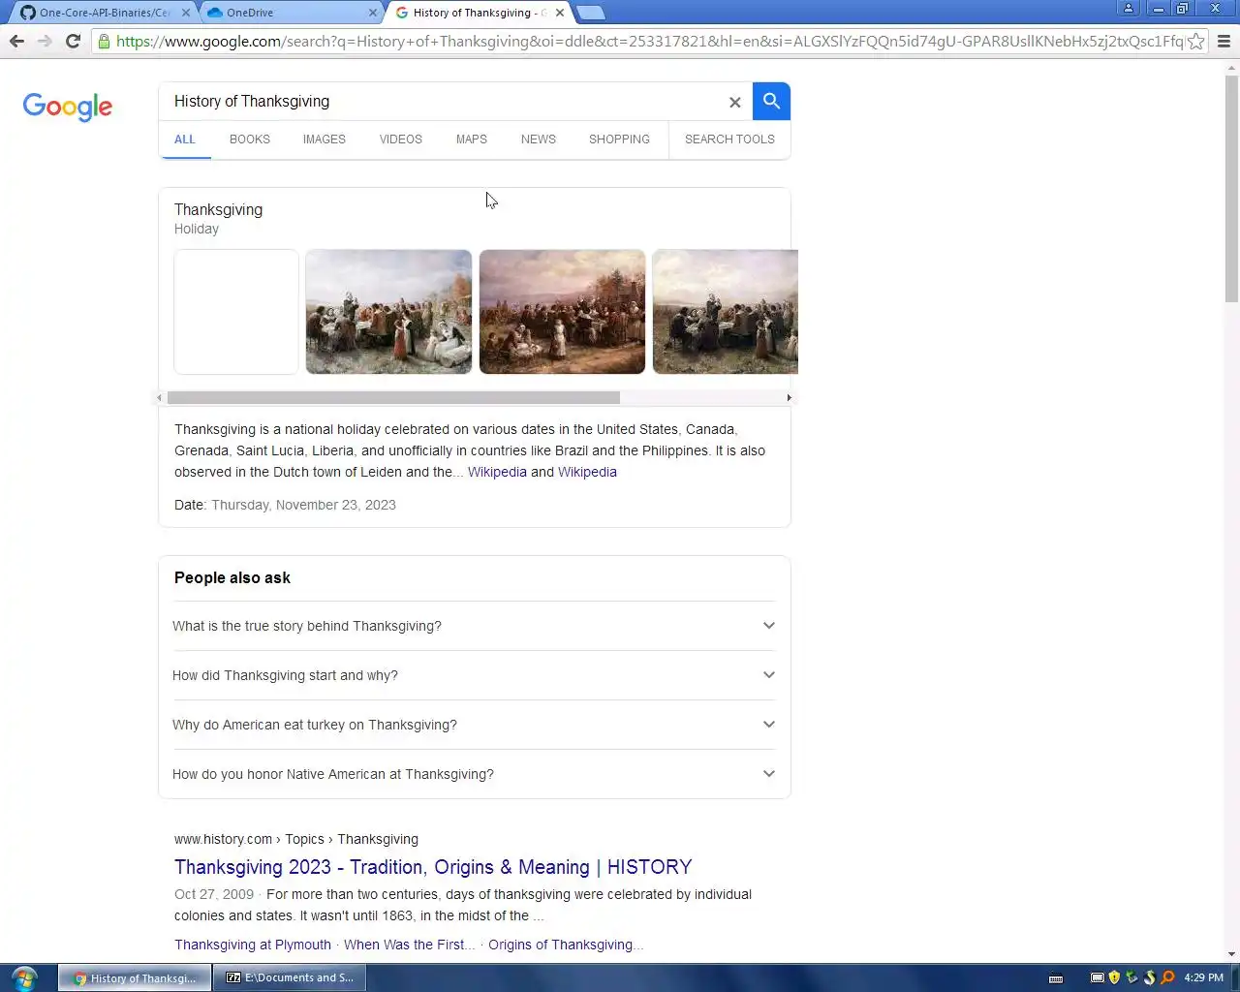Expand 'How do you honor Native American' question

tap(474, 774)
